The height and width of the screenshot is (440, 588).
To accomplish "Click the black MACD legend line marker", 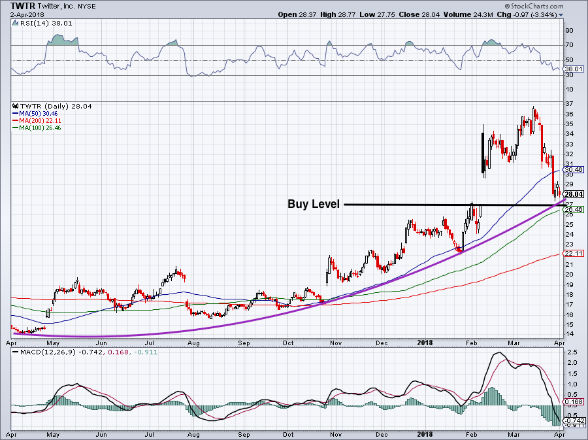I will pyautogui.click(x=15, y=352).
